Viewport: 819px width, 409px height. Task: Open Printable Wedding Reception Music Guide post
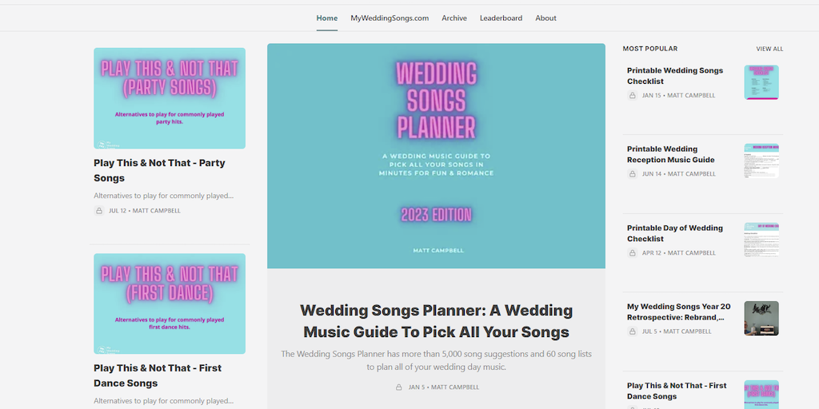pyautogui.click(x=670, y=154)
